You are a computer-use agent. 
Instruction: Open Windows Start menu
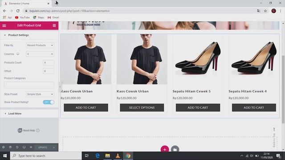point(5,156)
